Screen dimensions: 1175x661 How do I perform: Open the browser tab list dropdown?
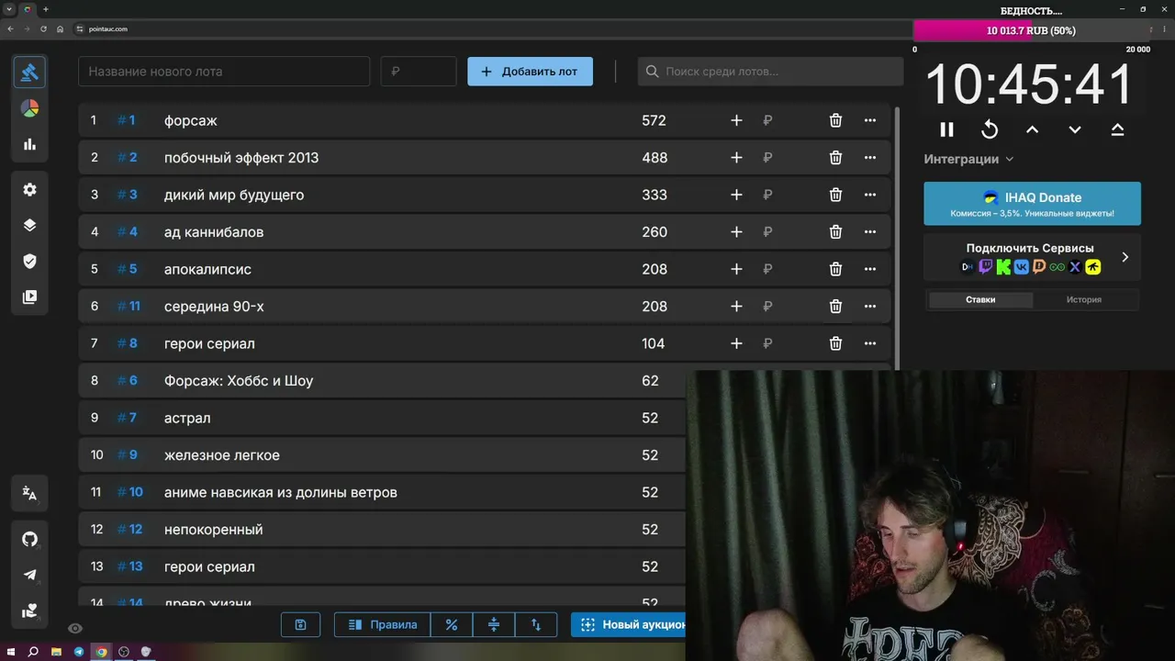[9, 9]
